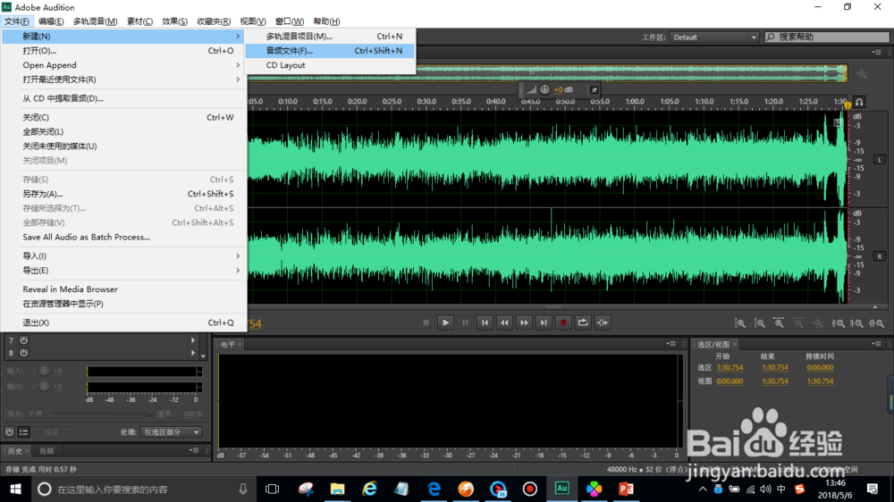Move playhead to previous marker

(485, 322)
